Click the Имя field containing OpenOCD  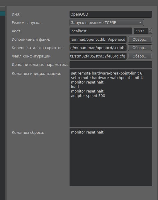click(111, 14)
